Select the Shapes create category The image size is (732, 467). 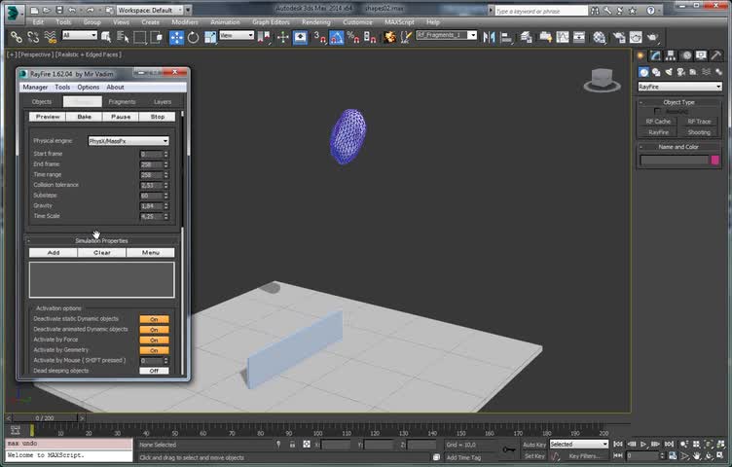pos(656,72)
